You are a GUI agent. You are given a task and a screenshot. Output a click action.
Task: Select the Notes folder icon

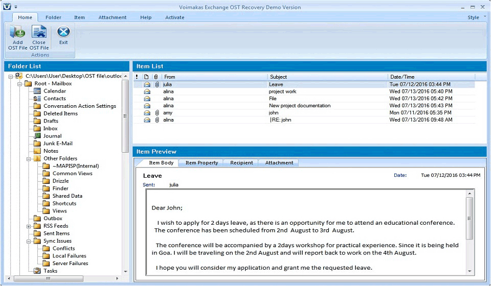[x=37, y=151]
